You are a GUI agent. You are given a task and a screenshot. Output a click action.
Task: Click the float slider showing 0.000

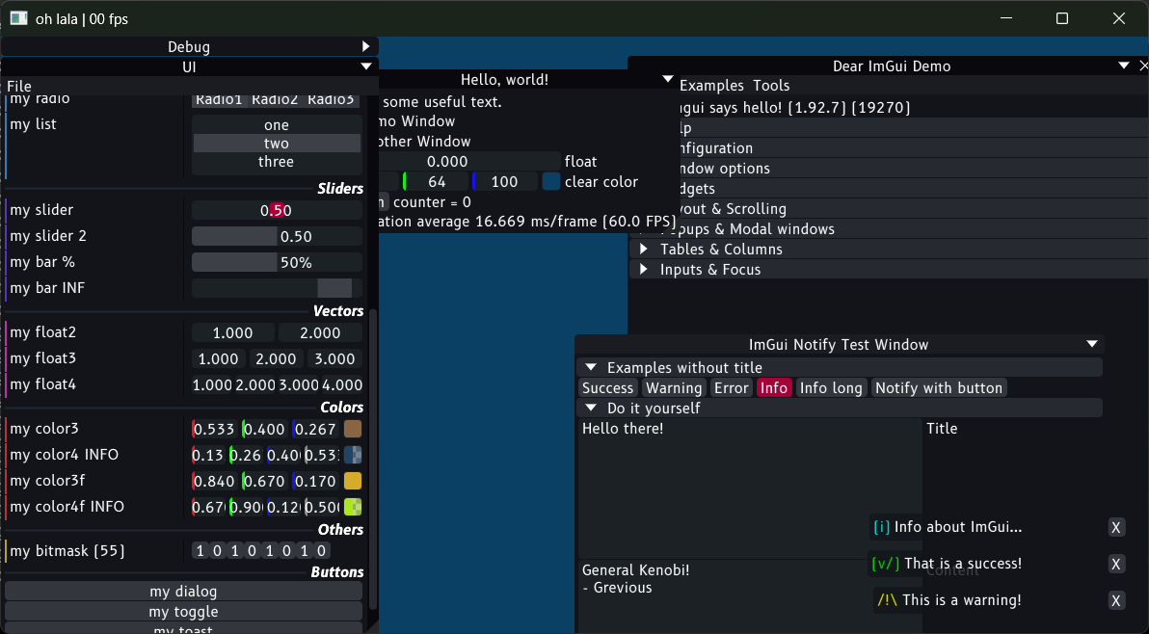pyautogui.click(x=469, y=162)
